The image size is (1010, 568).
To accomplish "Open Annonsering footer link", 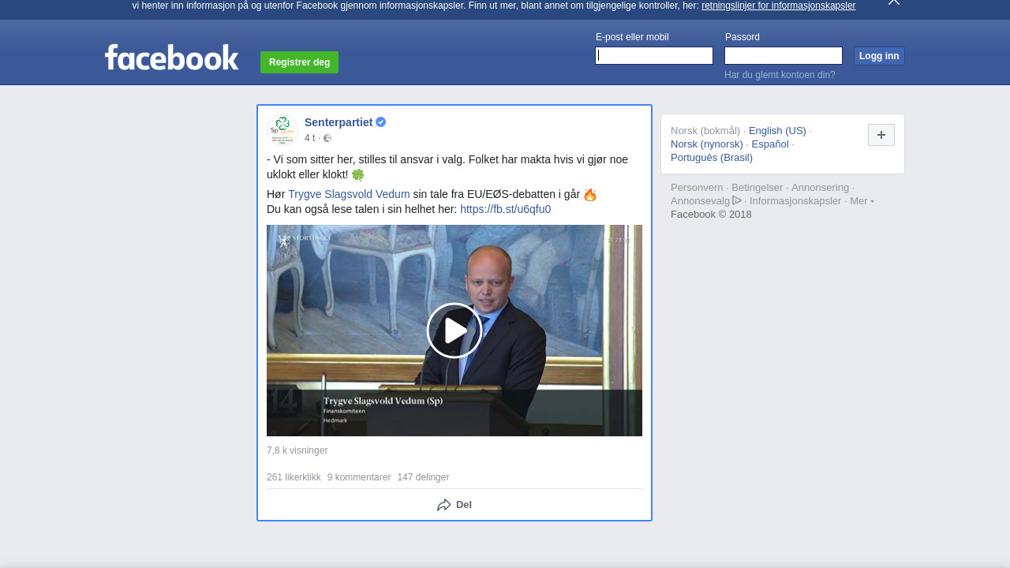I will [x=821, y=188].
